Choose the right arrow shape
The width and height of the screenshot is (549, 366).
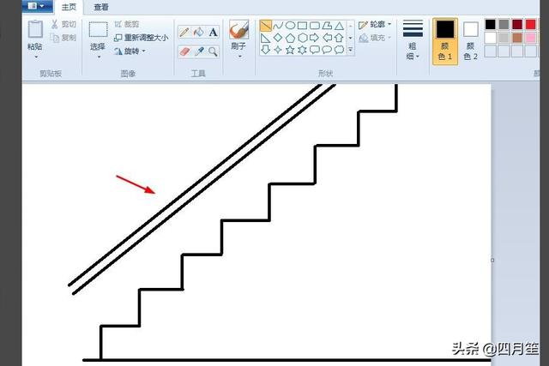[x=314, y=38]
